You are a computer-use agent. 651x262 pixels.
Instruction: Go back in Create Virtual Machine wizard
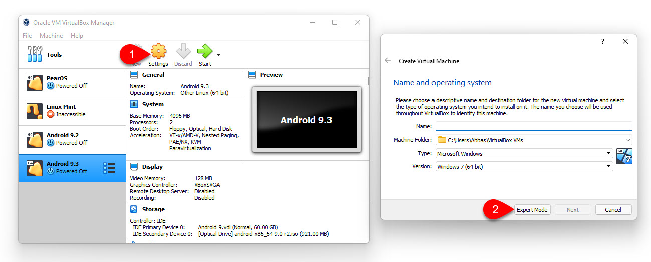click(388, 61)
